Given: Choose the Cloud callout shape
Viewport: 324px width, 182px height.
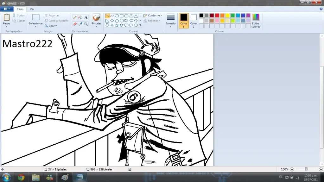Looking at the screenshot, I should (136, 25).
